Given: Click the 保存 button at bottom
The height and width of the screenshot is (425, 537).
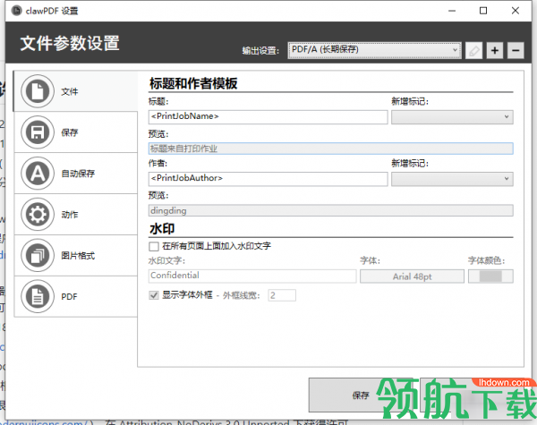Looking at the screenshot, I should [x=361, y=395].
